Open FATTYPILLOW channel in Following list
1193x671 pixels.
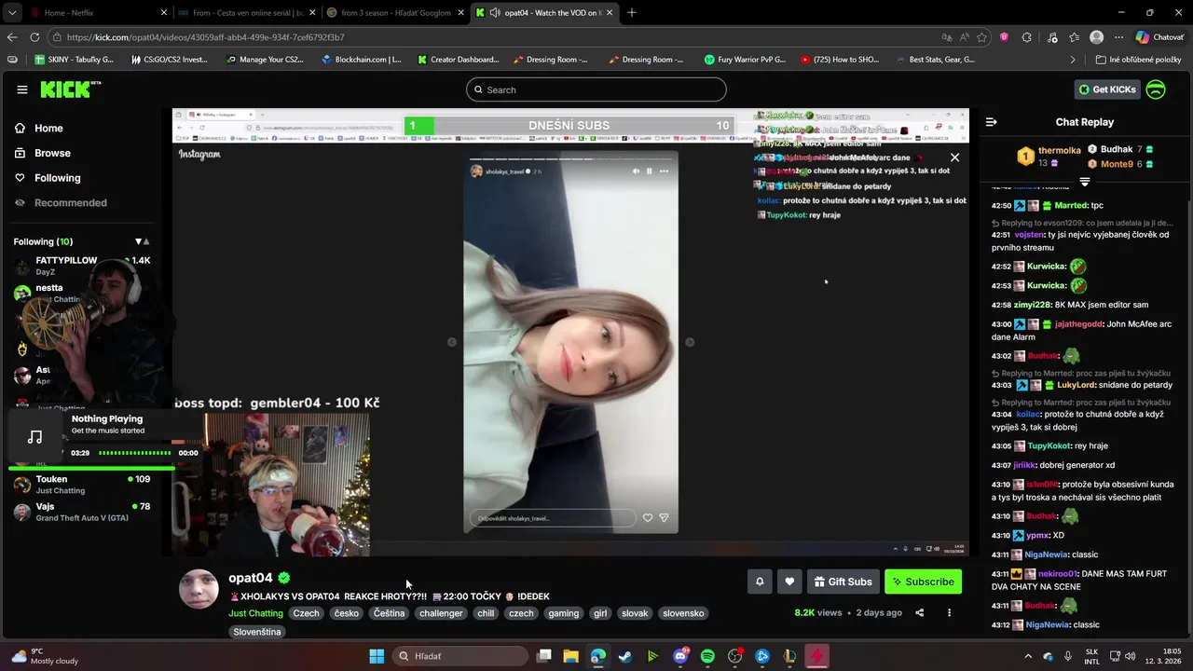click(82, 266)
